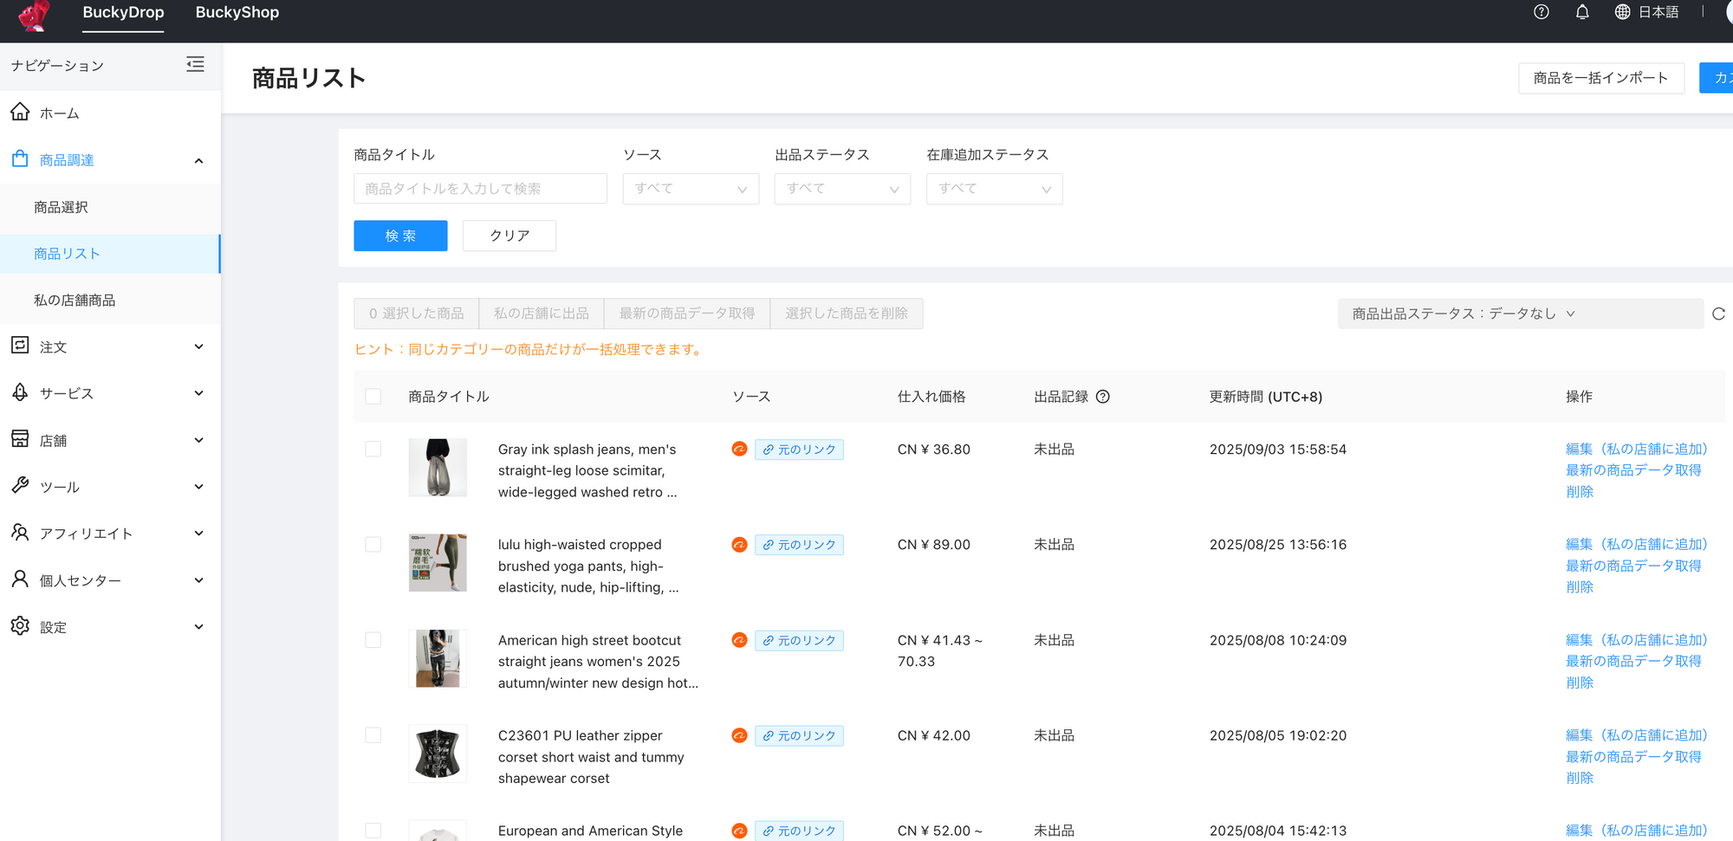This screenshot has width=1733, height=841.
Task: Open American bootcut jeans product thumbnail
Action: (x=438, y=658)
